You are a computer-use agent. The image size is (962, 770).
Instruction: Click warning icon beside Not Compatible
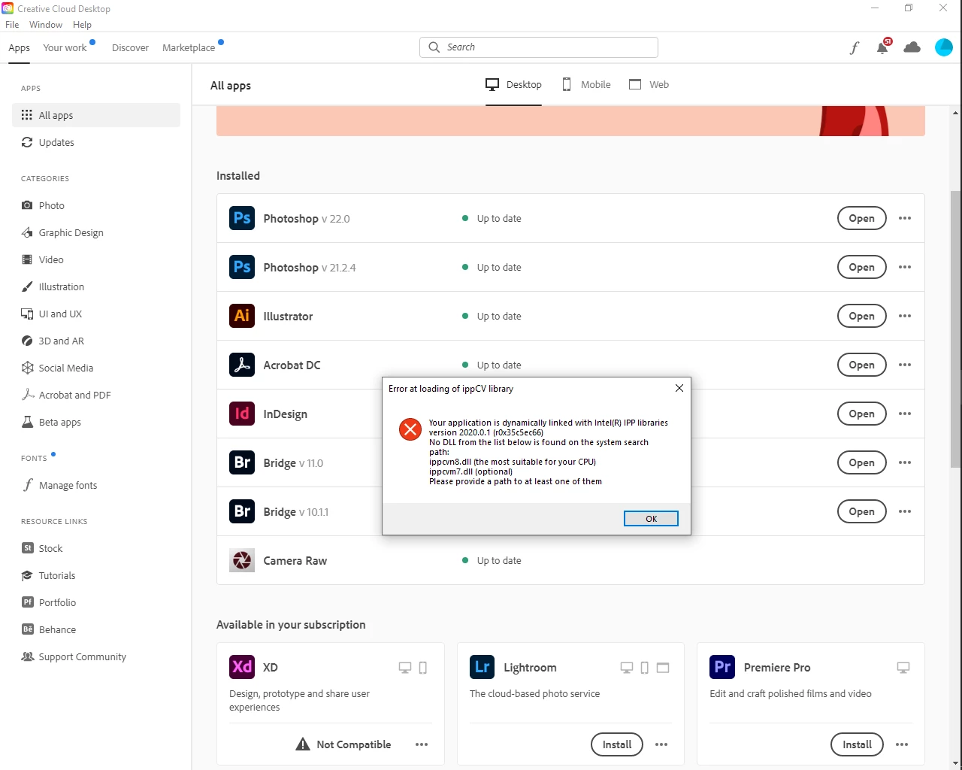(303, 744)
